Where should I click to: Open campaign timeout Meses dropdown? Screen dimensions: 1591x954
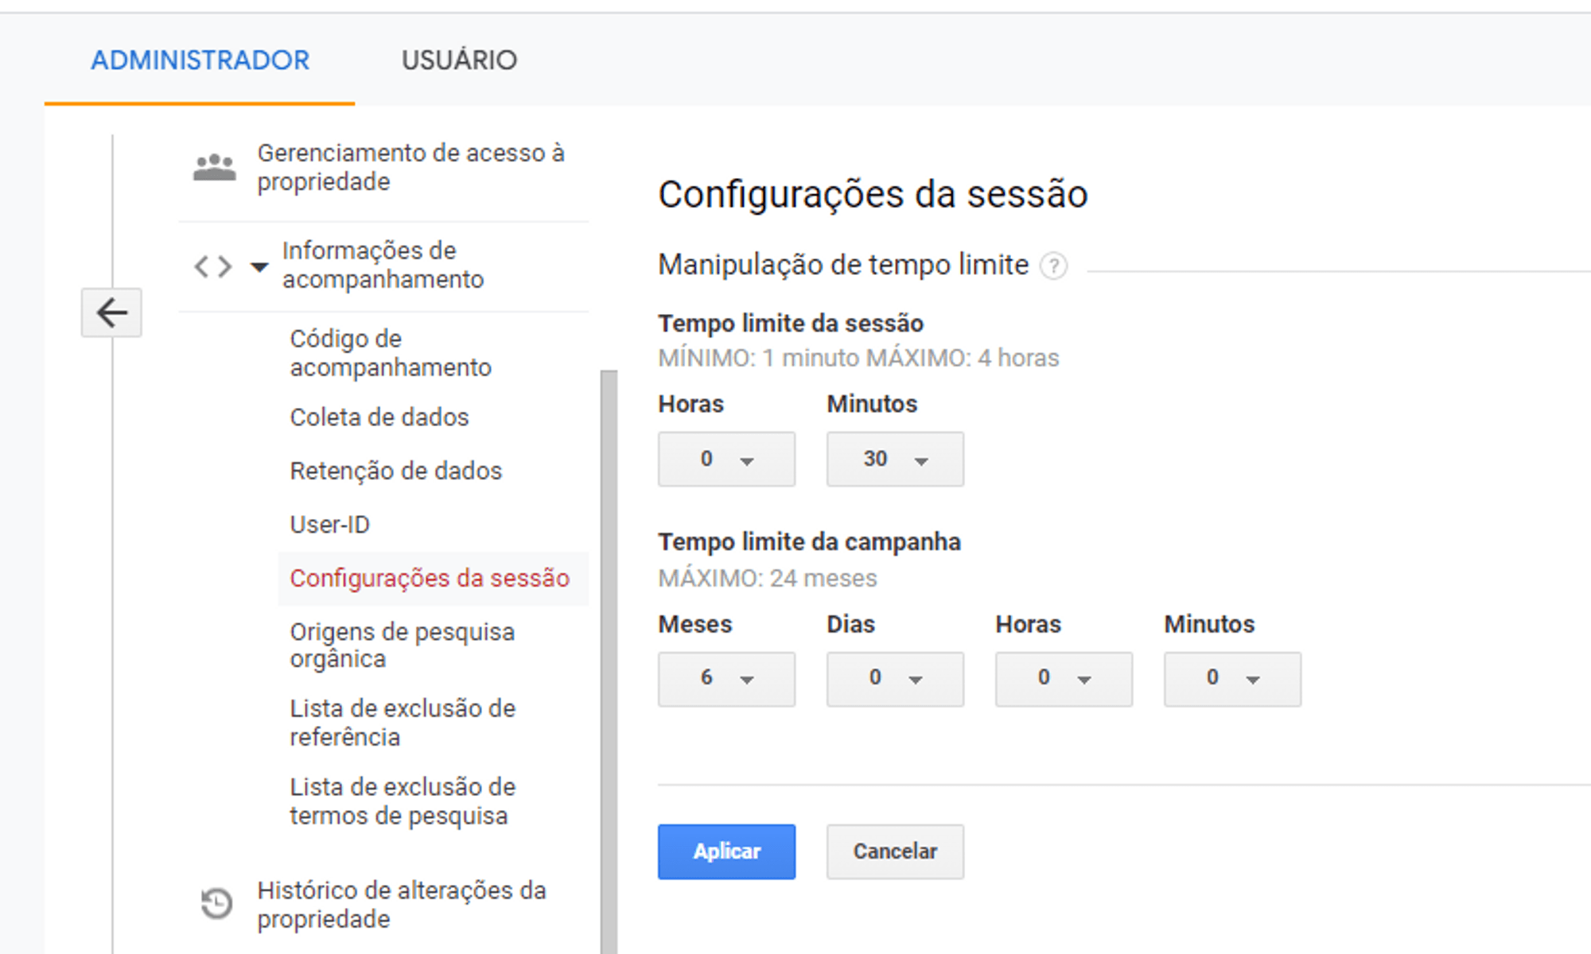pos(725,678)
